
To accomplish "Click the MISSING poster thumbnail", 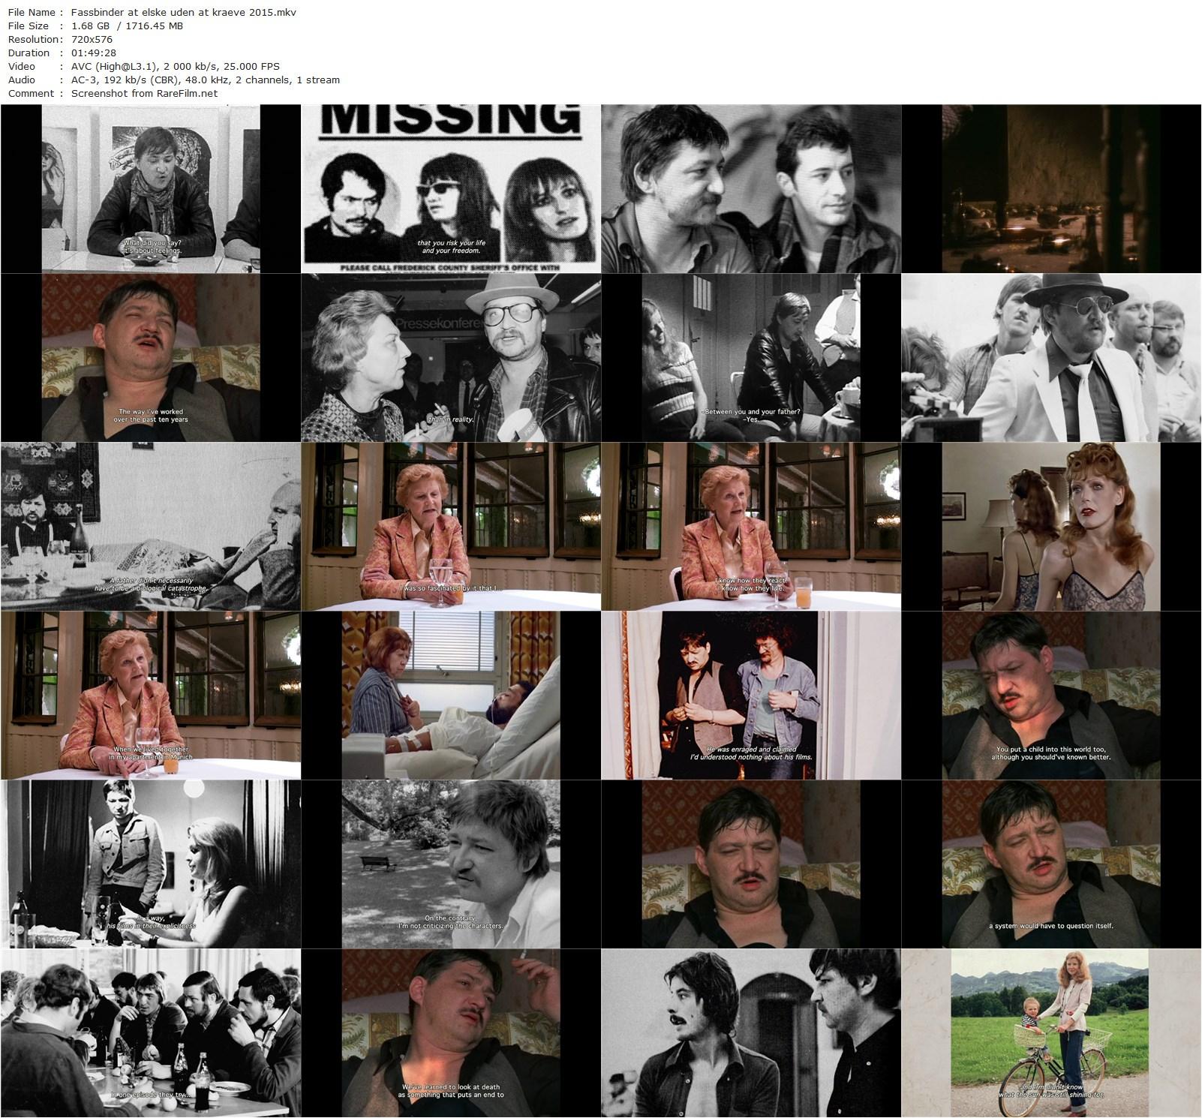I will coord(451,188).
